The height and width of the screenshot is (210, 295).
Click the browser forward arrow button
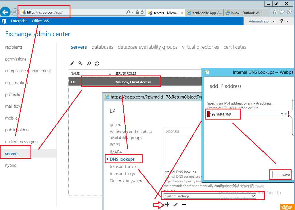tap(14, 12)
